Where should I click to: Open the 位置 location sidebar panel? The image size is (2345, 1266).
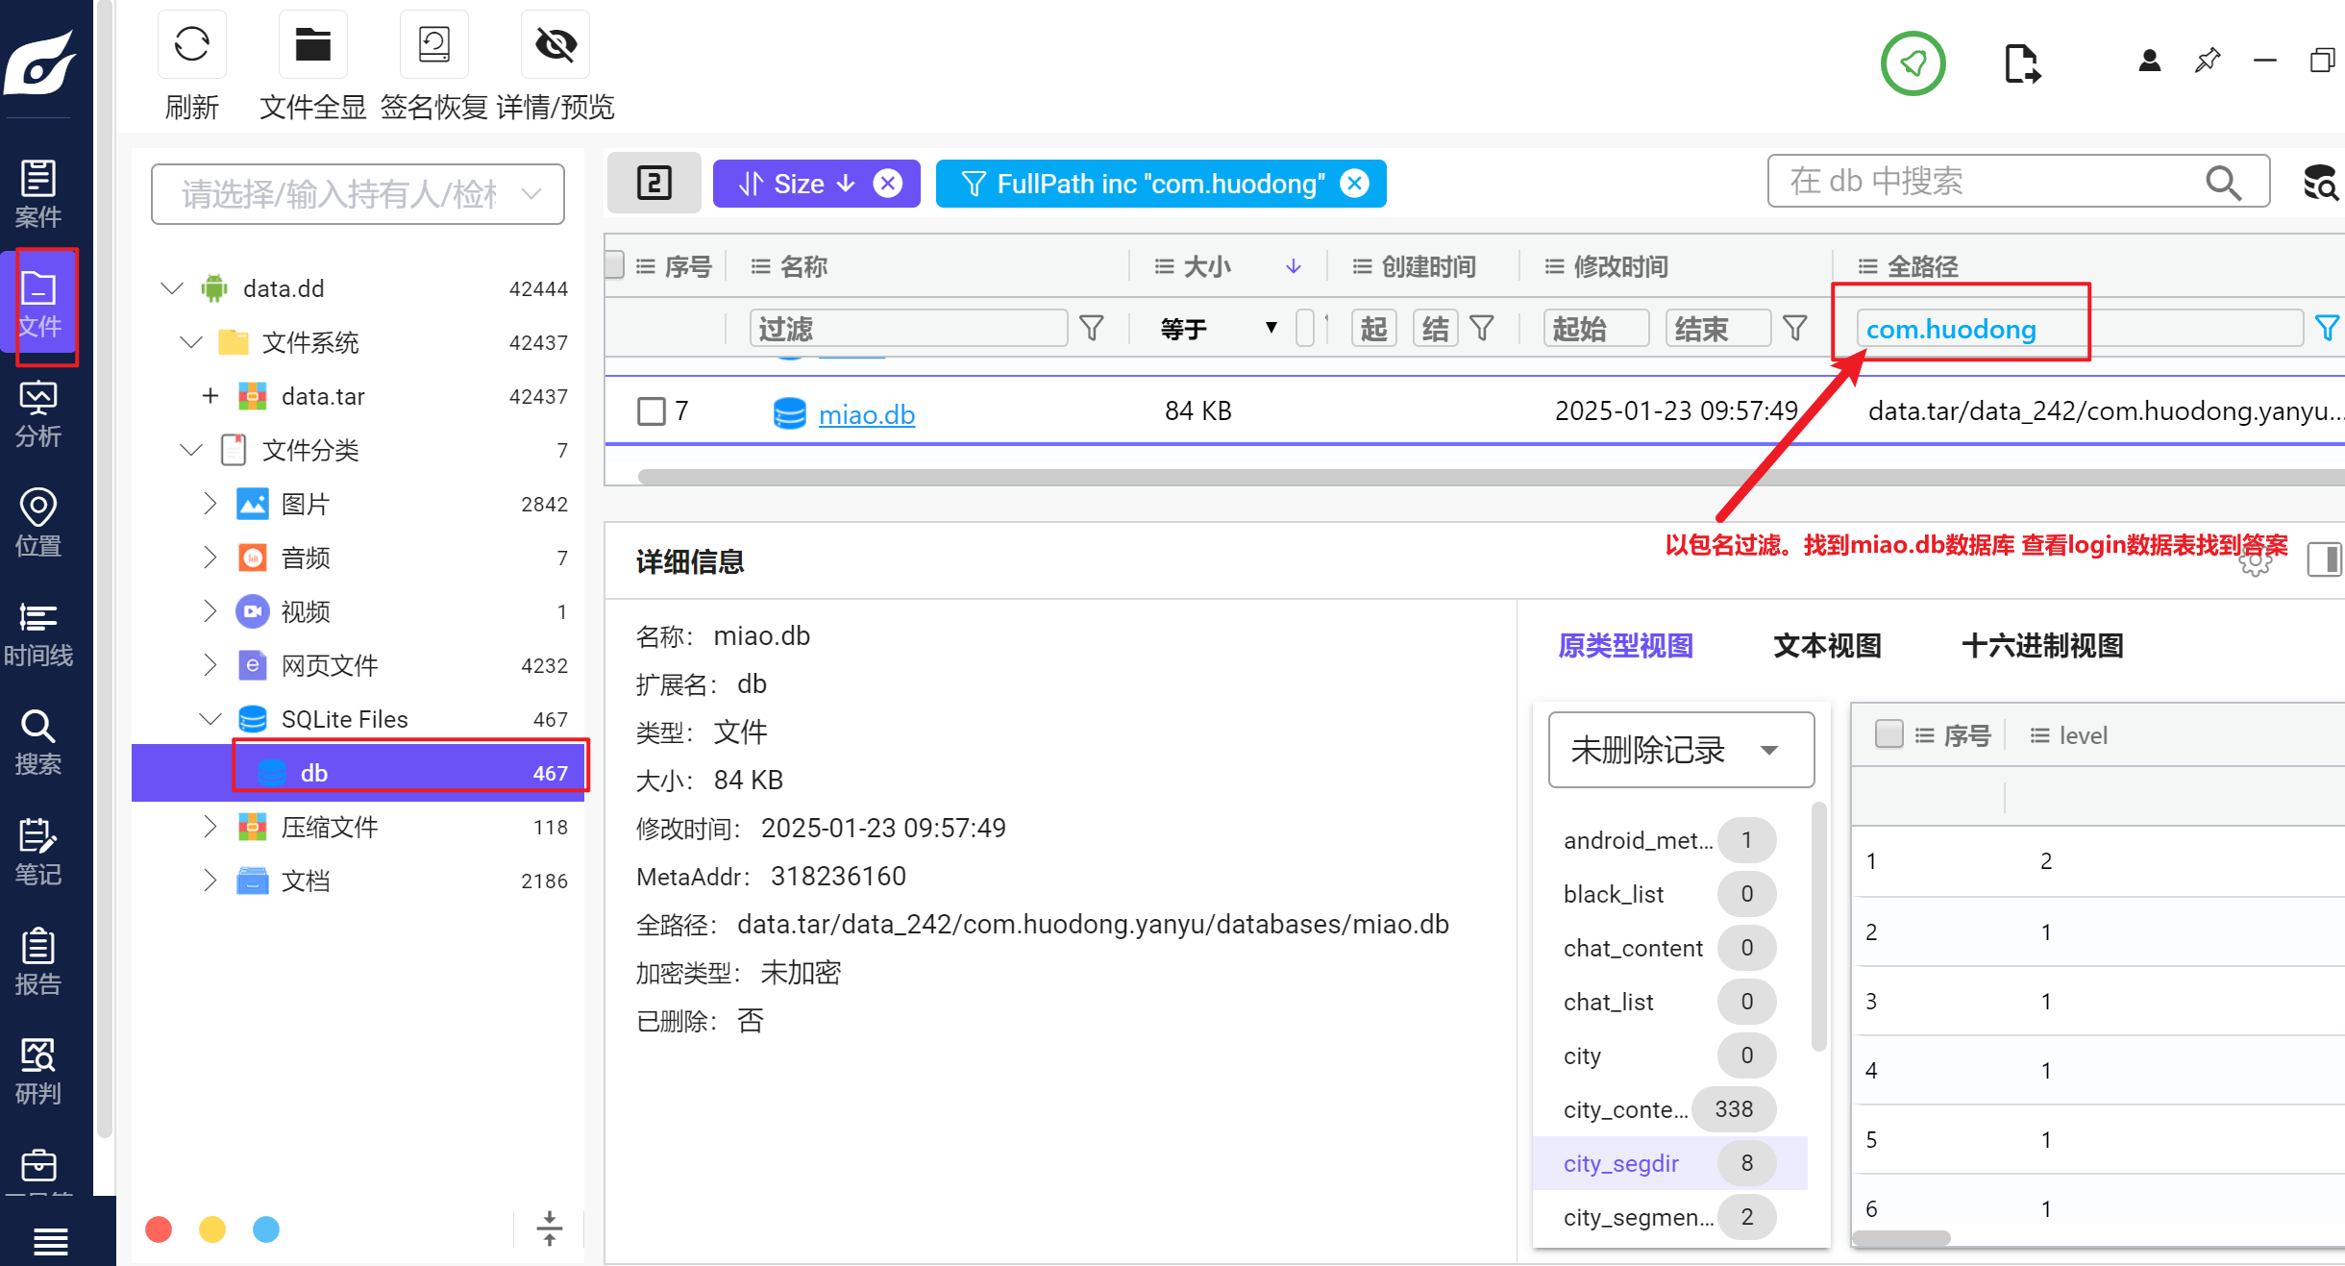click(x=38, y=524)
